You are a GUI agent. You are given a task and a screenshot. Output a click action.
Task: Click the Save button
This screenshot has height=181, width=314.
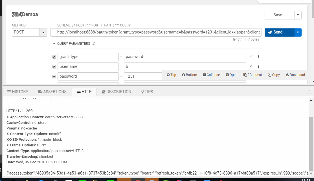(x=280, y=15)
